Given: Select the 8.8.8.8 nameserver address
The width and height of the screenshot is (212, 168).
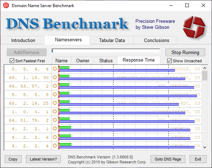Looking at the screenshot, I should click(30, 95).
